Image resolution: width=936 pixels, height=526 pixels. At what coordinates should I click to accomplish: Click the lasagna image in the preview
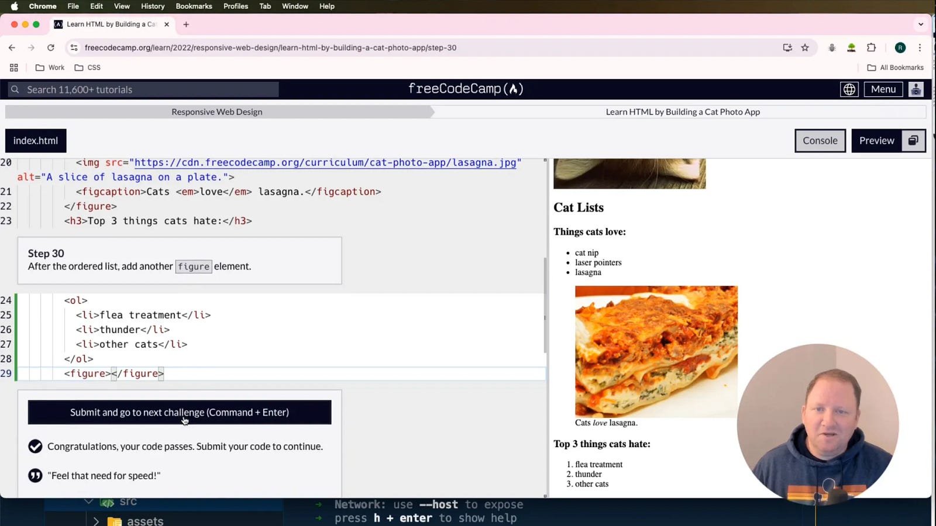pyautogui.click(x=656, y=351)
